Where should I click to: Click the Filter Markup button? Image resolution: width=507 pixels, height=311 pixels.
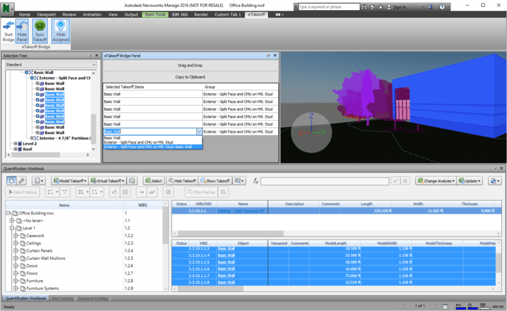point(201,192)
